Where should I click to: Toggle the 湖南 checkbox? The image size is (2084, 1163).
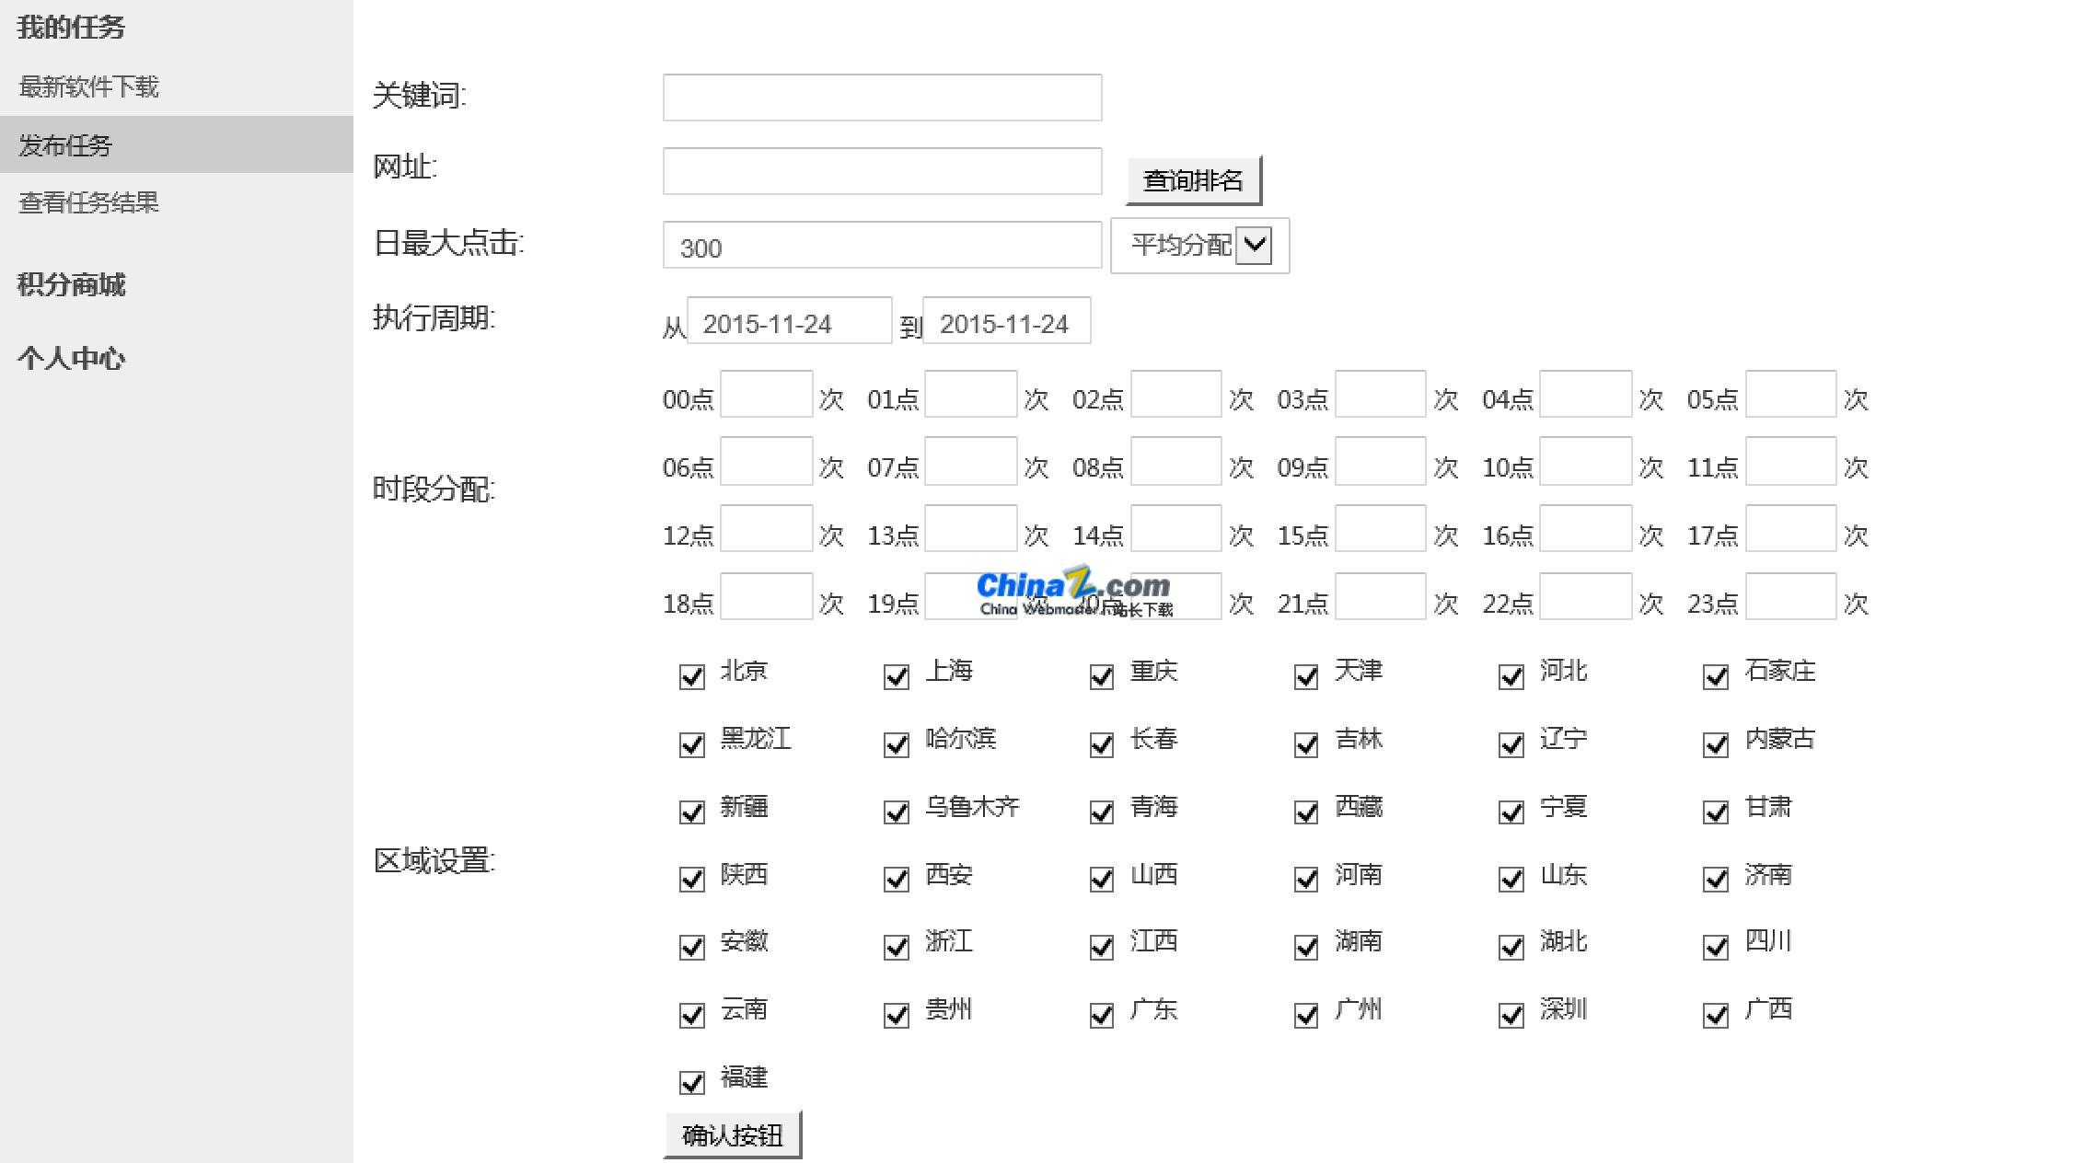click(x=1306, y=948)
